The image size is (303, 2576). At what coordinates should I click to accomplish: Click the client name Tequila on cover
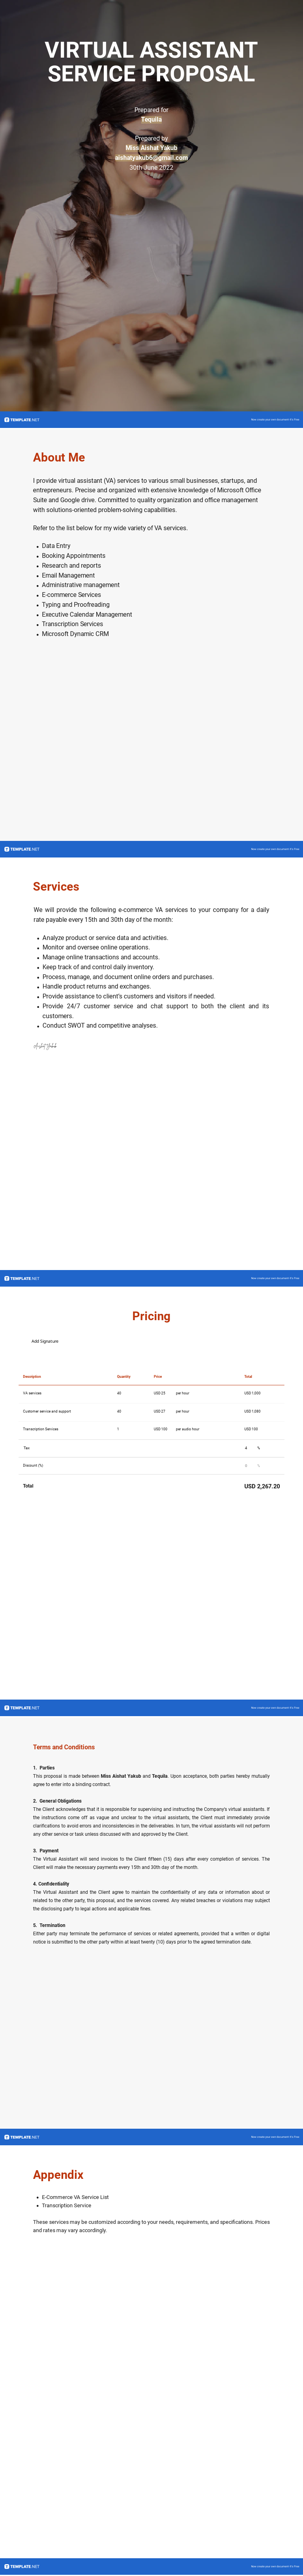click(x=151, y=119)
